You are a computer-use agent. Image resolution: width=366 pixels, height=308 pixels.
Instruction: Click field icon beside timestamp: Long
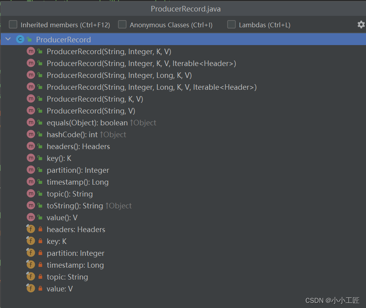coord(30,265)
